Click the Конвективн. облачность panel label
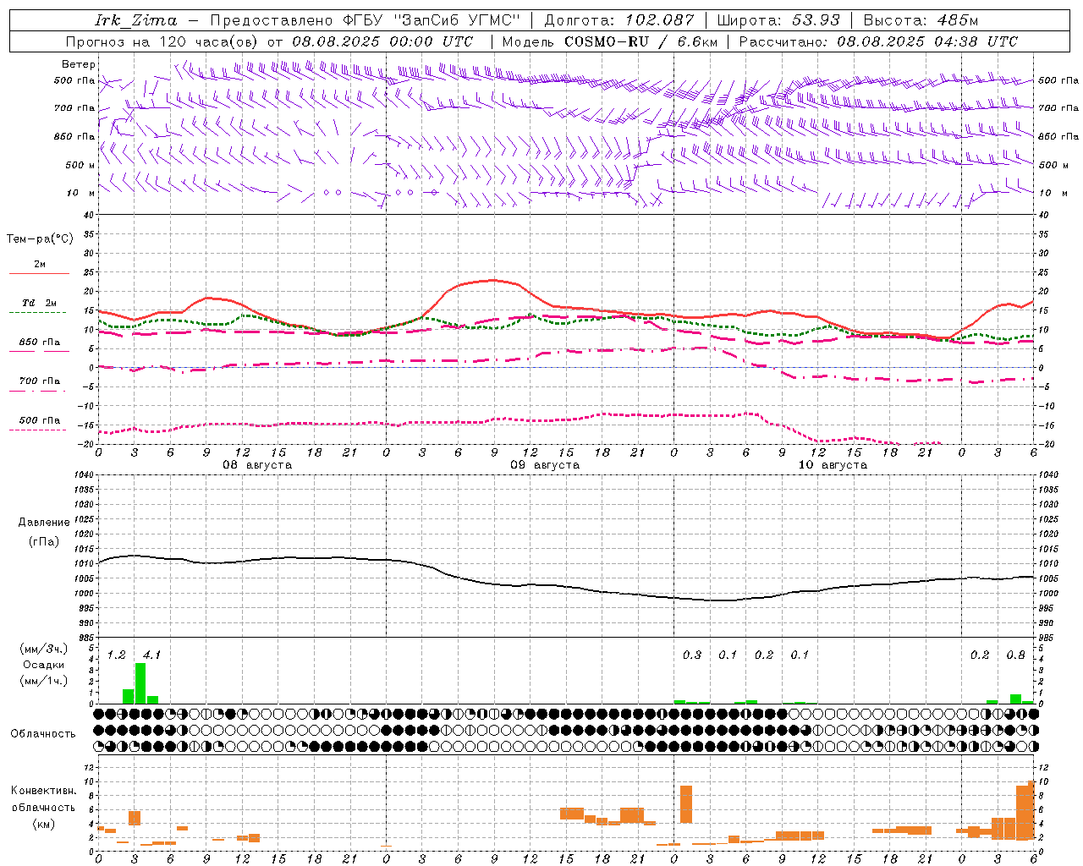 pyautogui.click(x=44, y=799)
